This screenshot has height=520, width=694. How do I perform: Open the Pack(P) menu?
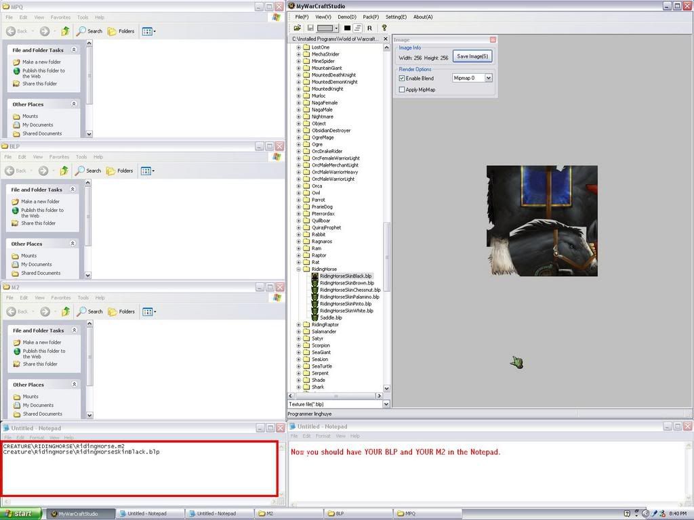pos(371,17)
